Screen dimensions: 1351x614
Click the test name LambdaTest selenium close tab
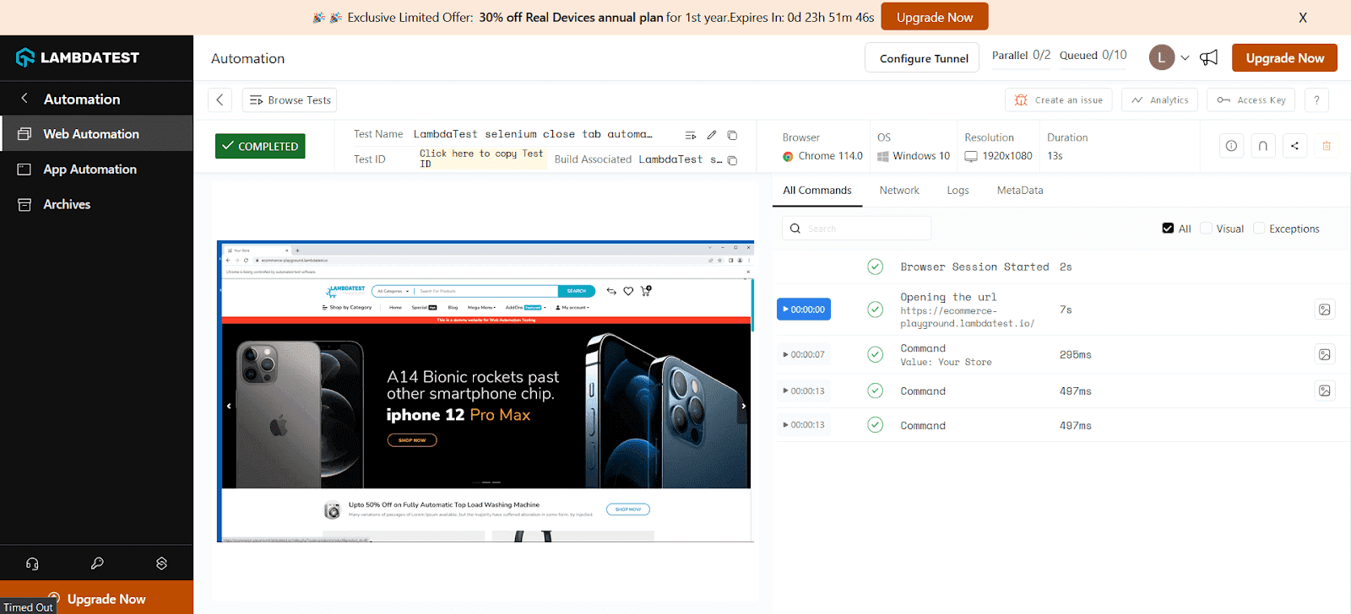(533, 134)
